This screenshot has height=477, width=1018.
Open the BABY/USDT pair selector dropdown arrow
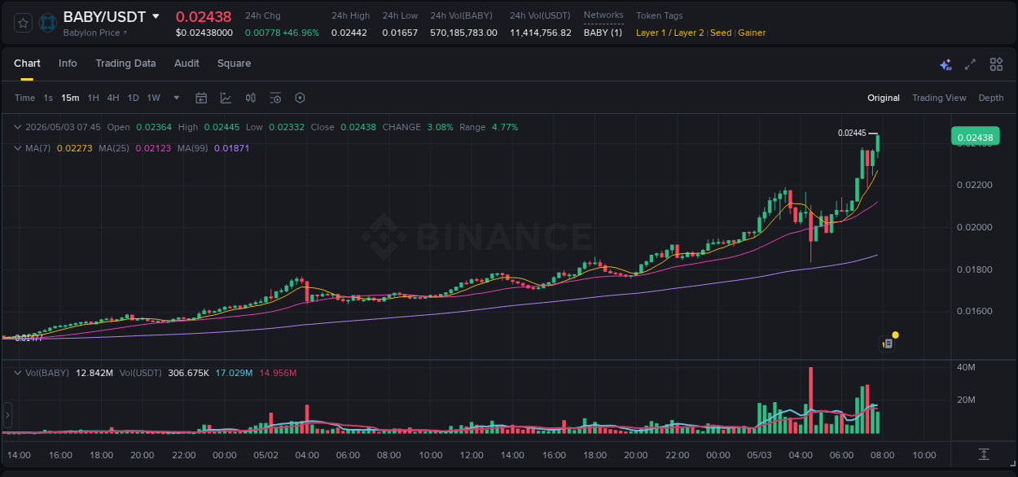[x=156, y=16]
